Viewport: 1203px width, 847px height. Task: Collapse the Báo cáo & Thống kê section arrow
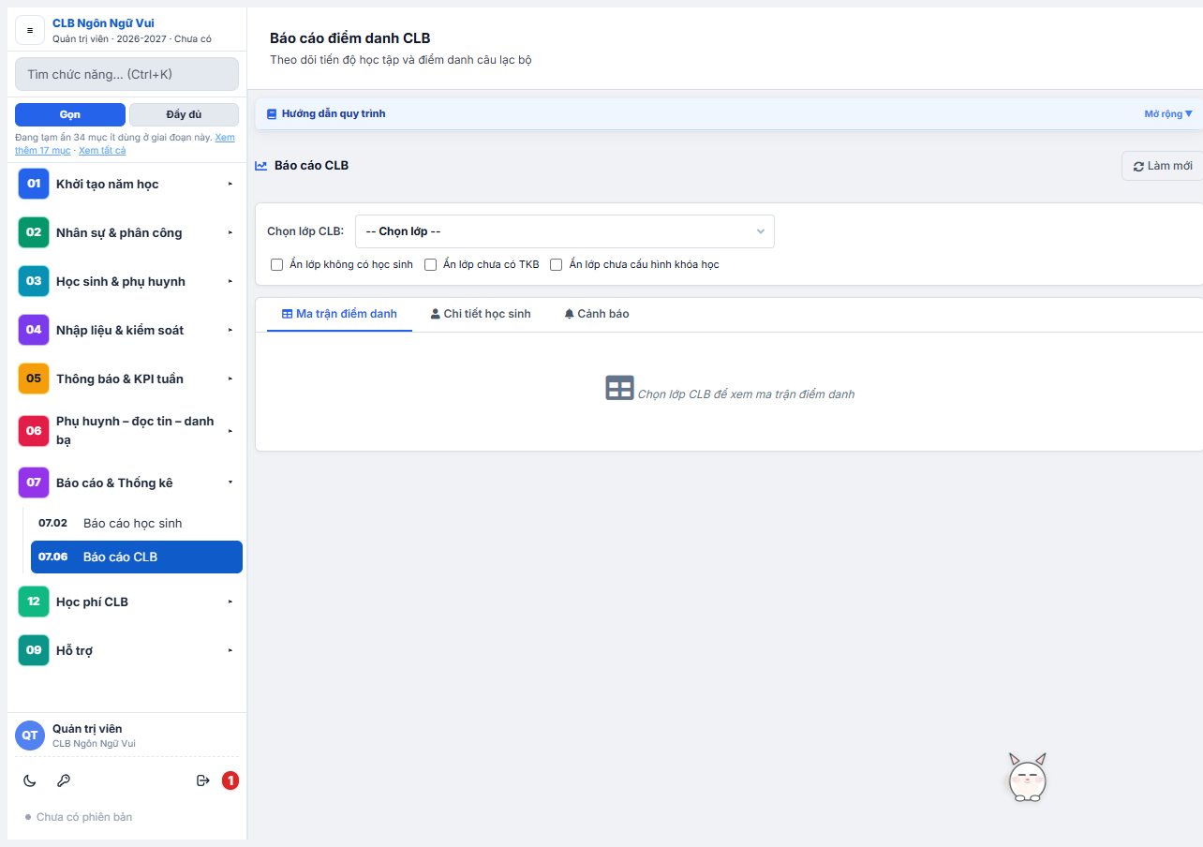(x=230, y=483)
